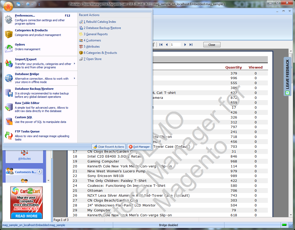
Task: Click Attributes sidebar label
Action: tap(24, 159)
